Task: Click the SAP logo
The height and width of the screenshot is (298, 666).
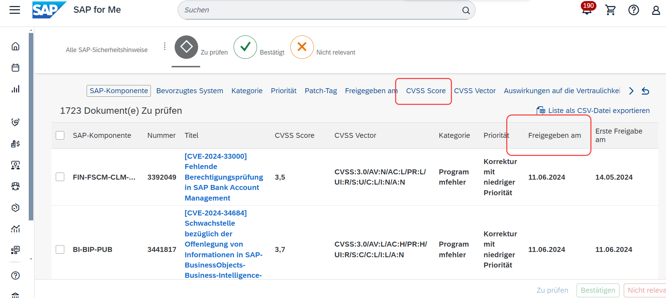Action: pos(49,10)
